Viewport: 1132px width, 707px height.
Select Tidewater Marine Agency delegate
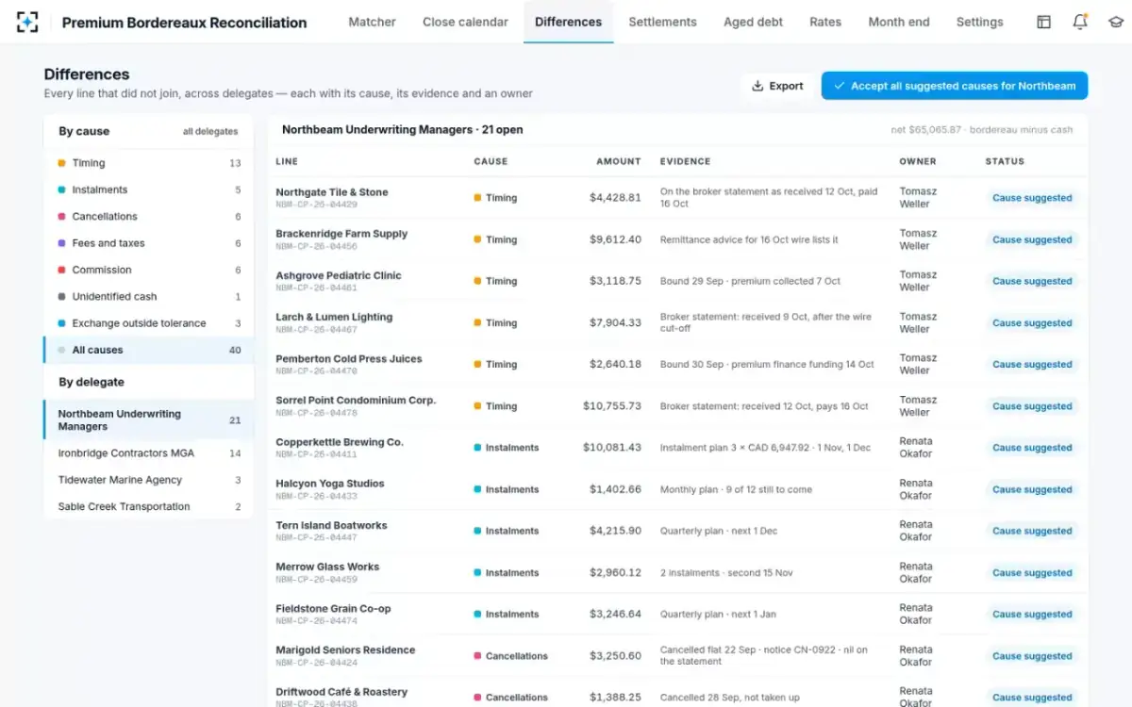(148, 480)
